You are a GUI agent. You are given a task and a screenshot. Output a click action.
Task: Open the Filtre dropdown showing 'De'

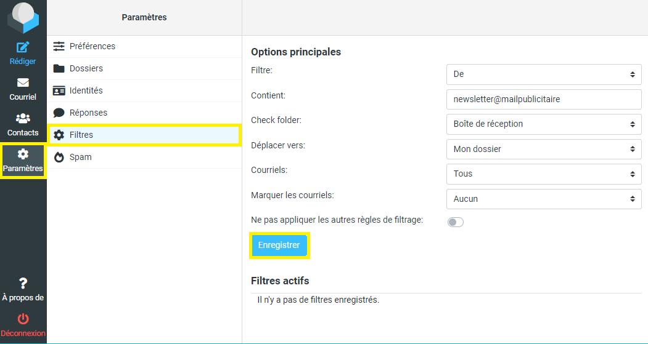pyautogui.click(x=544, y=74)
